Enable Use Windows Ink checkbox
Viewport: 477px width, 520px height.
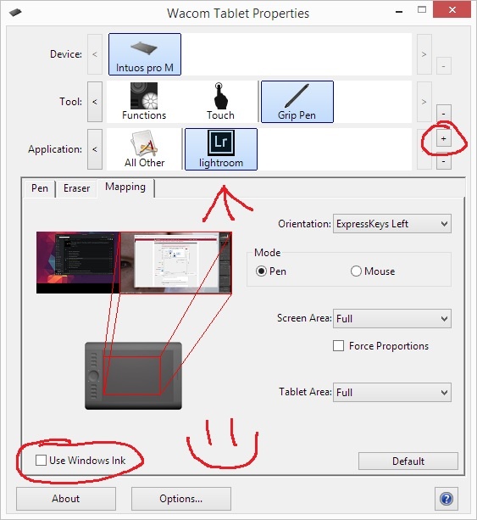(x=41, y=460)
